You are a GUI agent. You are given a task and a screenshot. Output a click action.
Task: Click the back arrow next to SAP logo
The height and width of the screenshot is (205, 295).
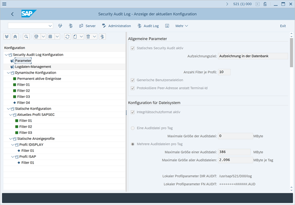(12, 14)
